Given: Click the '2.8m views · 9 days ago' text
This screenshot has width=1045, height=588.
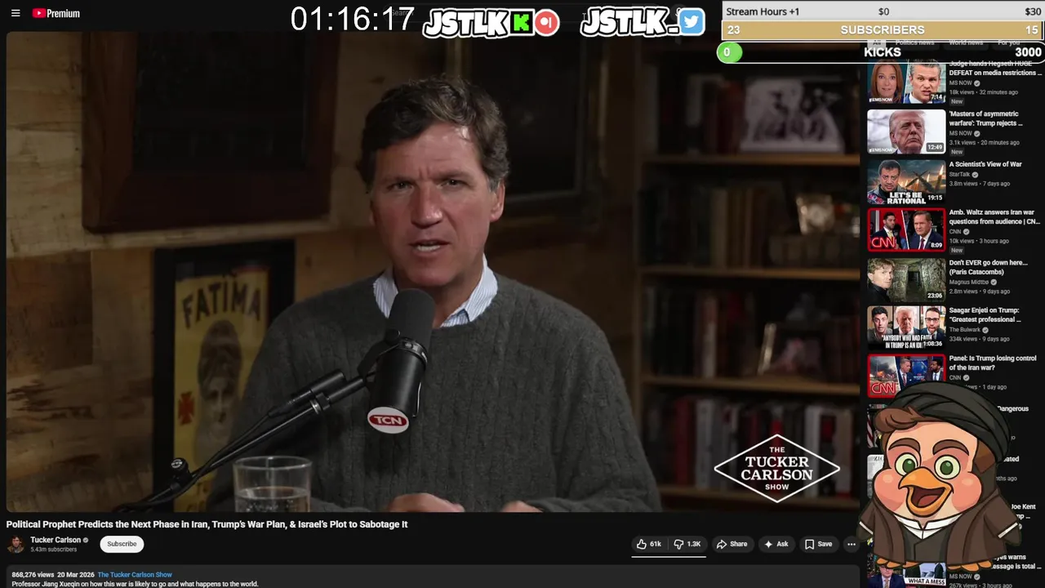Looking at the screenshot, I should click(980, 292).
